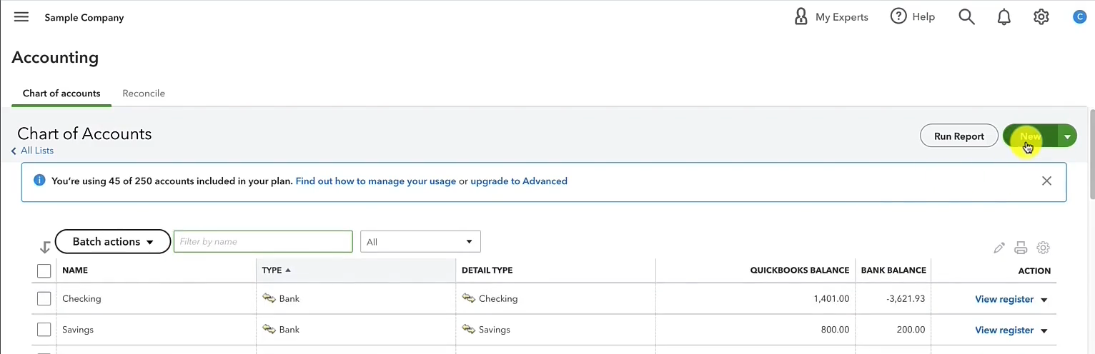Click the NAME column header
This screenshot has height=354, width=1095.
[75, 270]
